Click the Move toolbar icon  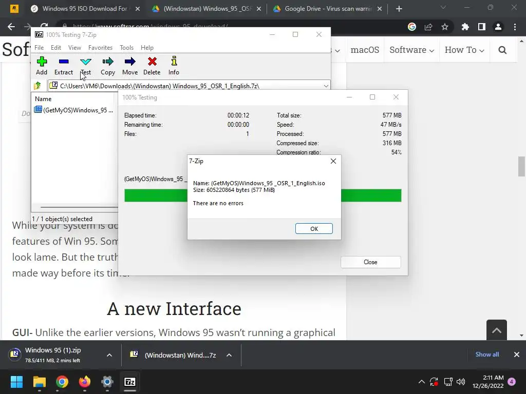pos(130,66)
